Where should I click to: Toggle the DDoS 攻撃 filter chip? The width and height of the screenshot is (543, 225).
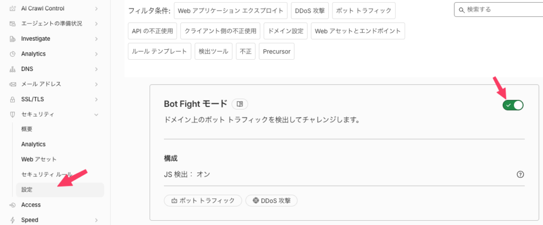[310, 11]
